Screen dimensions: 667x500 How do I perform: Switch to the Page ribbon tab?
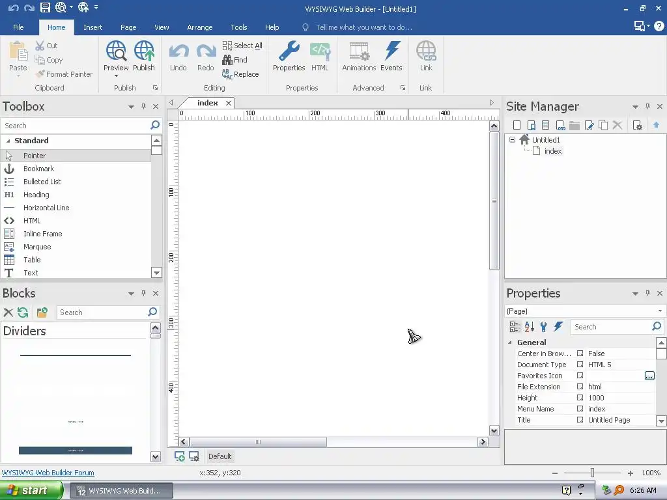(x=128, y=27)
